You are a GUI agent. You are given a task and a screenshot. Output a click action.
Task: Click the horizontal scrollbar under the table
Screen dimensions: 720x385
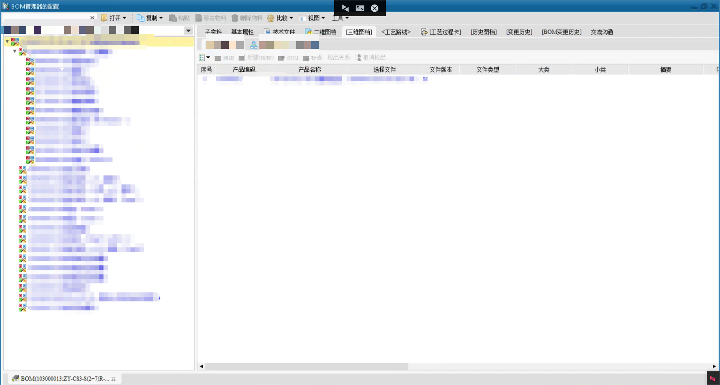306,366
